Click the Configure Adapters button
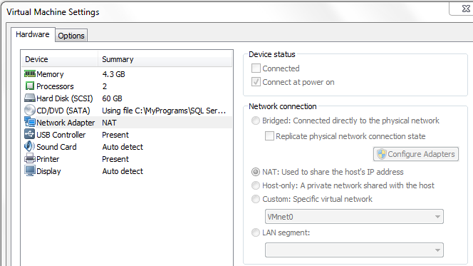 pyautogui.click(x=416, y=154)
